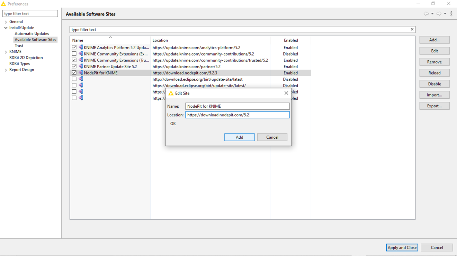Uncheck KNIME Community Extensions (Tru... checkbox

point(74,60)
